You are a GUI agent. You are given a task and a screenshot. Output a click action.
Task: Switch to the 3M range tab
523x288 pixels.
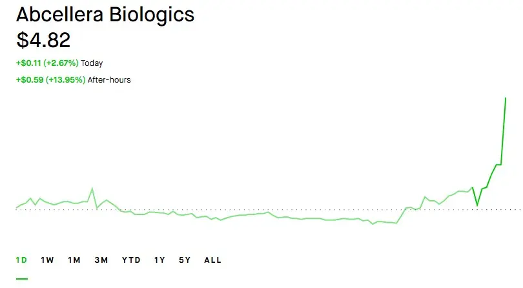(101, 260)
